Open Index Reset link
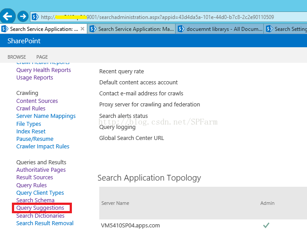The image size is (307, 234). 31,131
